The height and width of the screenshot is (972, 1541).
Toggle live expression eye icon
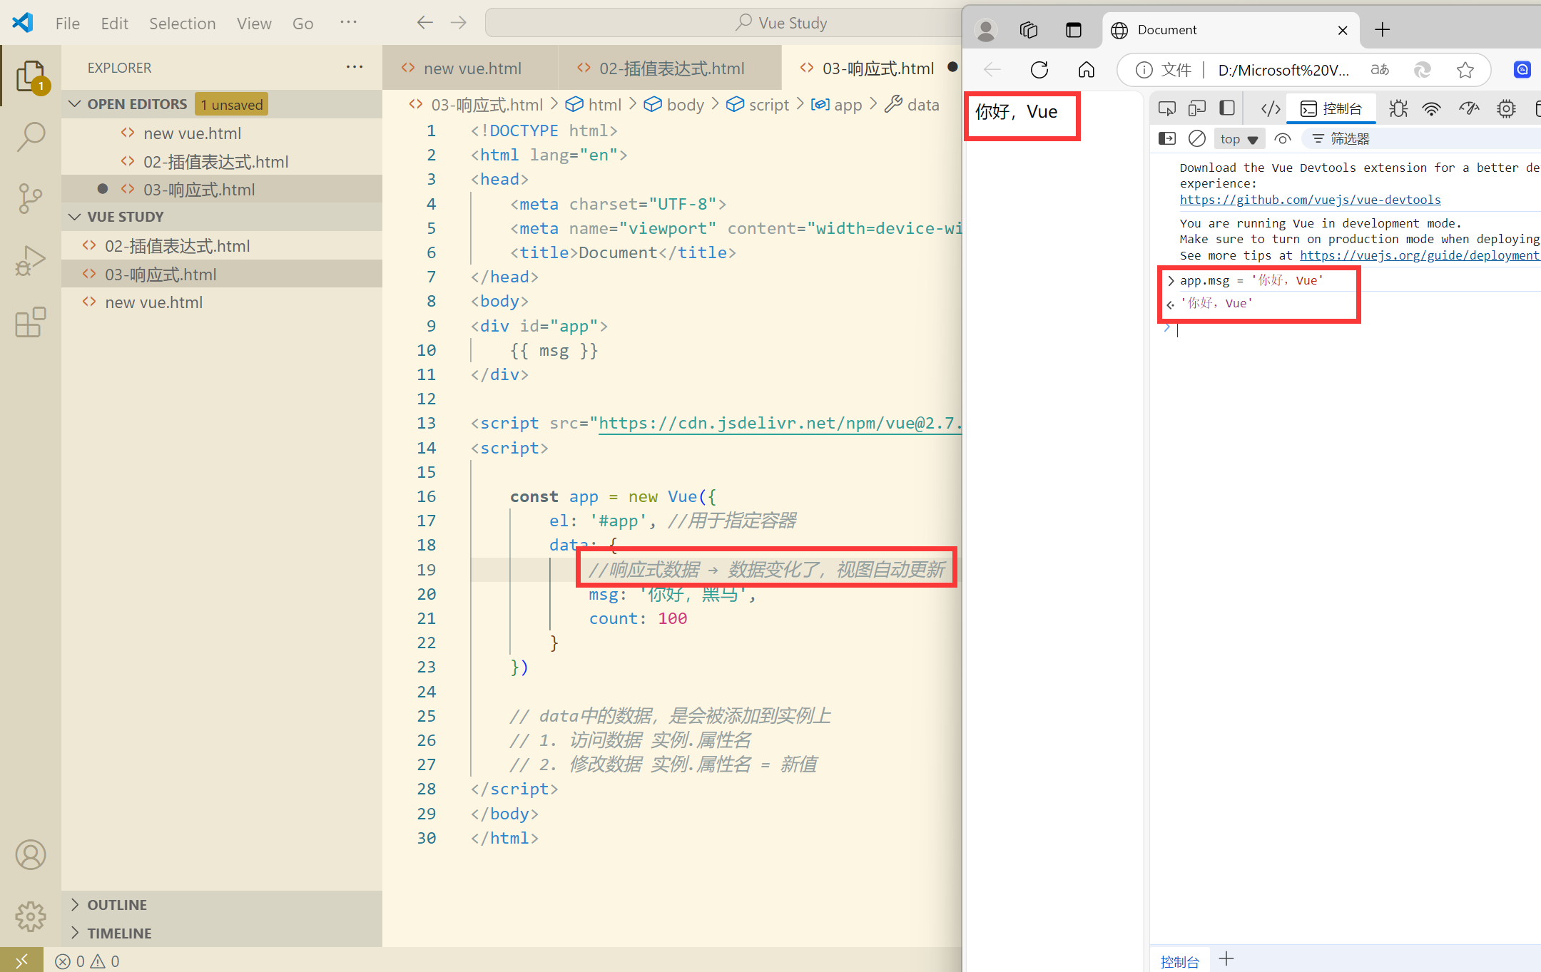pos(1282,138)
